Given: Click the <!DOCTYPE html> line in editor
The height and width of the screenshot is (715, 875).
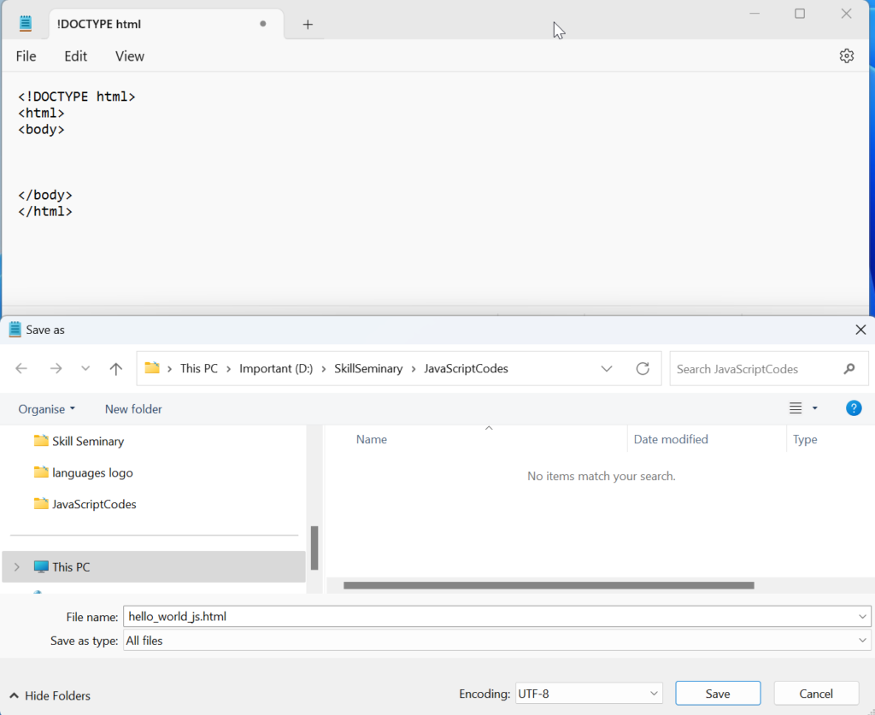Looking at the screenshot, I should coord(76,97).
